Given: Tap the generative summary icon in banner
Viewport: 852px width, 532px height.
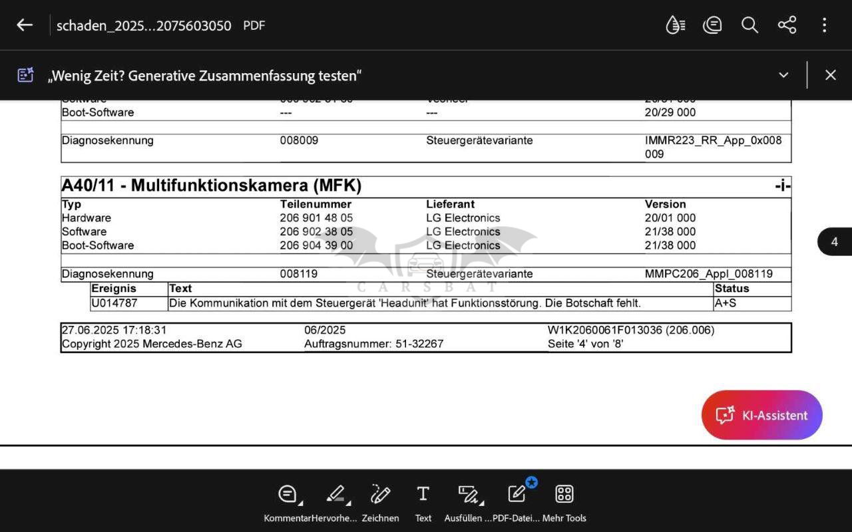Looking at the screenshot, I should click(x=26, y=75).
